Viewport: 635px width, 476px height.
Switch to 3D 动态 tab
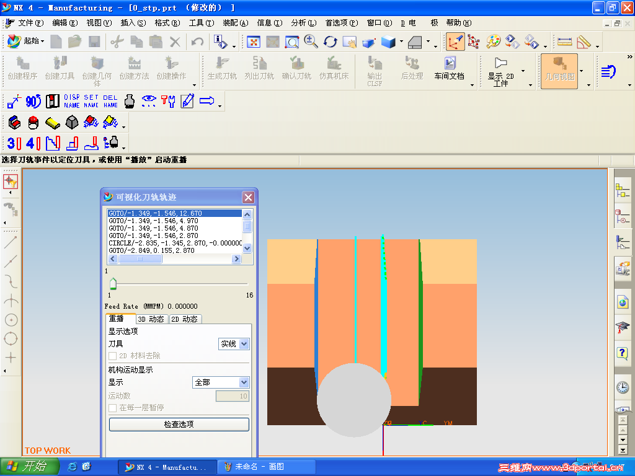[x=151, y=319]
